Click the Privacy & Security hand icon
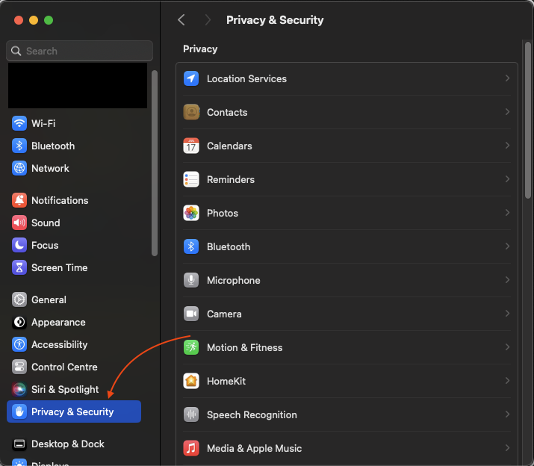This screenshot has height=466, width=534. click(19, 411)
